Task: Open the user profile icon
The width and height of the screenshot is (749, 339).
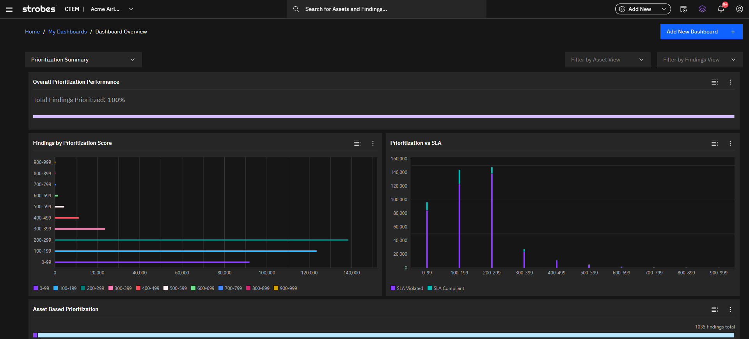Action: (x=740, y=9)
